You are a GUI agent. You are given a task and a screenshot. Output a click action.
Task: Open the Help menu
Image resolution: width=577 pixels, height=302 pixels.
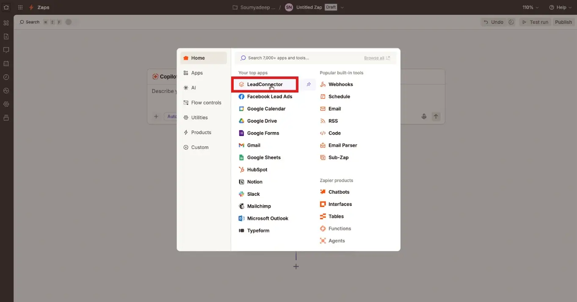pyautogui.click(x=560, y=7)
